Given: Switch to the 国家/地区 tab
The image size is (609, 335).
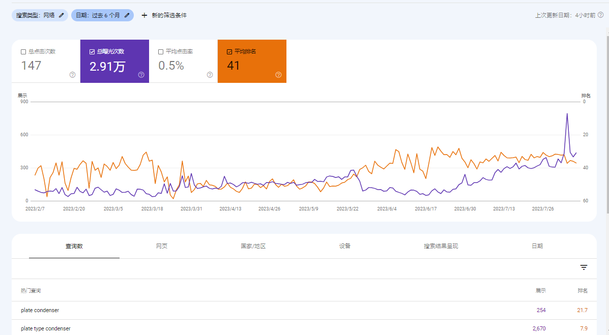Looking at the screenshot, I should 253,246.
